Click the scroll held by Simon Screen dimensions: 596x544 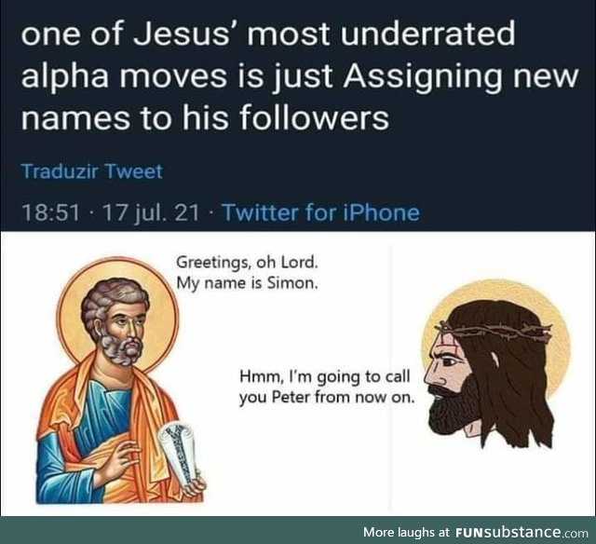tap(181, 455)
